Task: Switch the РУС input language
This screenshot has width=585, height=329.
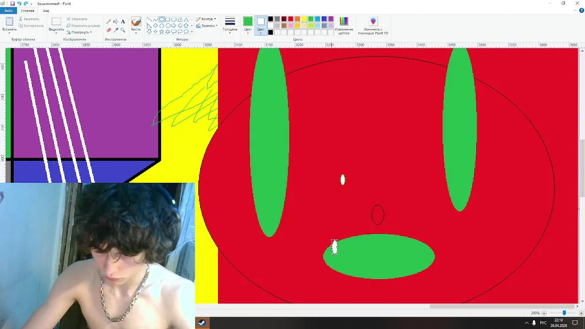Action: coord(543,323)
